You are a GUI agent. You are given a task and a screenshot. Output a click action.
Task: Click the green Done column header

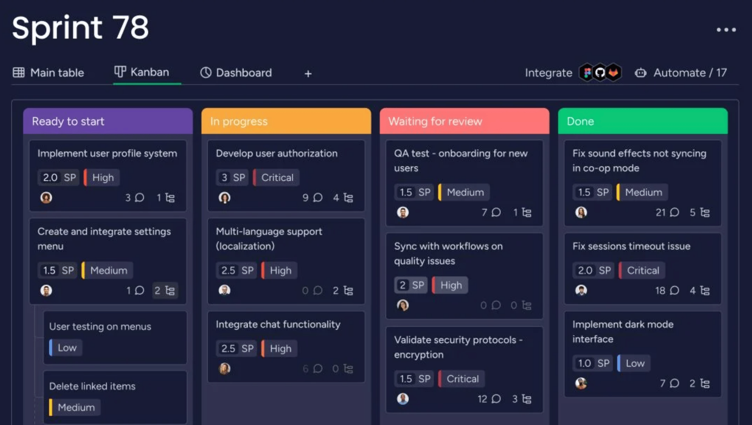[642, 121]
